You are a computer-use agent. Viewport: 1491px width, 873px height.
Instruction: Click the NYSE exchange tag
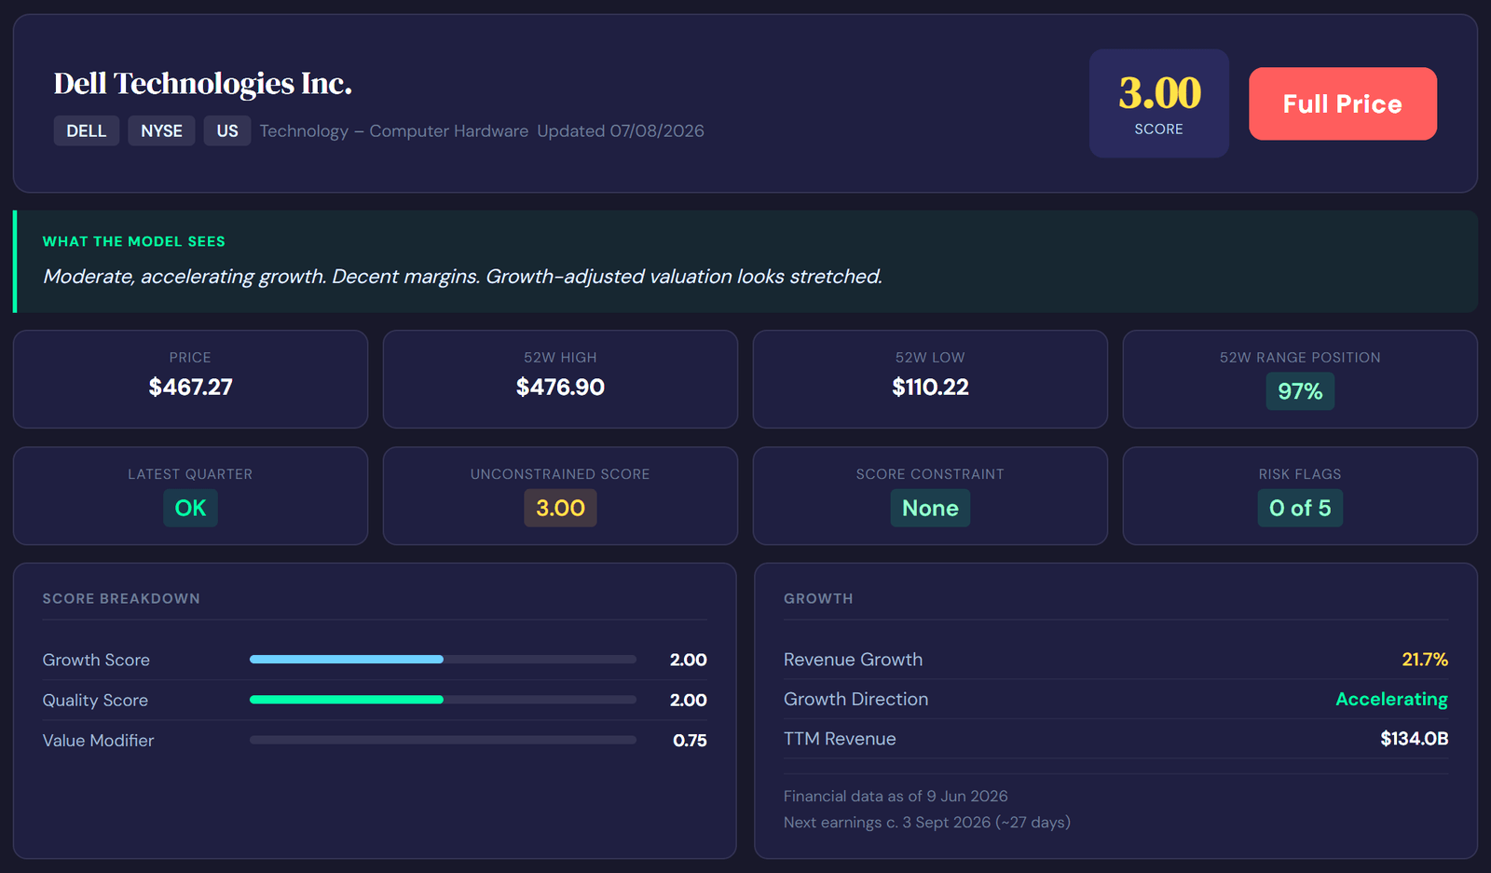tap(161, 131)
